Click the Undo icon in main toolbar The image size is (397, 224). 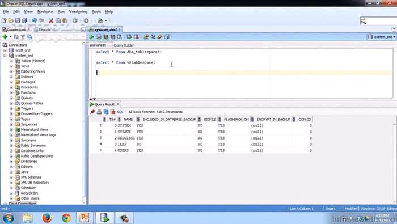(34, 21)
